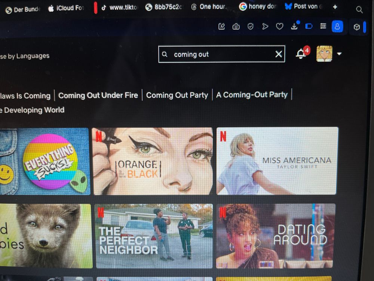Select 'Coming Out Under Fire' suggestion
Viewport: 374px width, 281px height.
[x=98, y=95]
